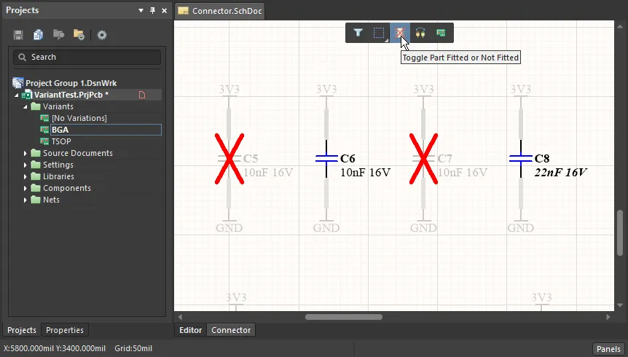628x357 pixels.
Task: Collapse the VariantTest.PrjPcb project node
Action: coord(17,95)
